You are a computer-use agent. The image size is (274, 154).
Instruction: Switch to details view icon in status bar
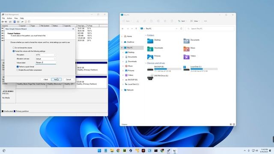pyautogui.click(x=231, y=124)
